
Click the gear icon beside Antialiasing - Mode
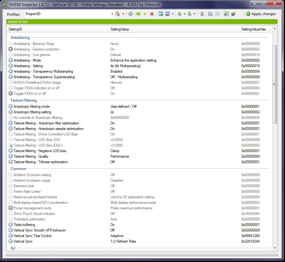10,60
